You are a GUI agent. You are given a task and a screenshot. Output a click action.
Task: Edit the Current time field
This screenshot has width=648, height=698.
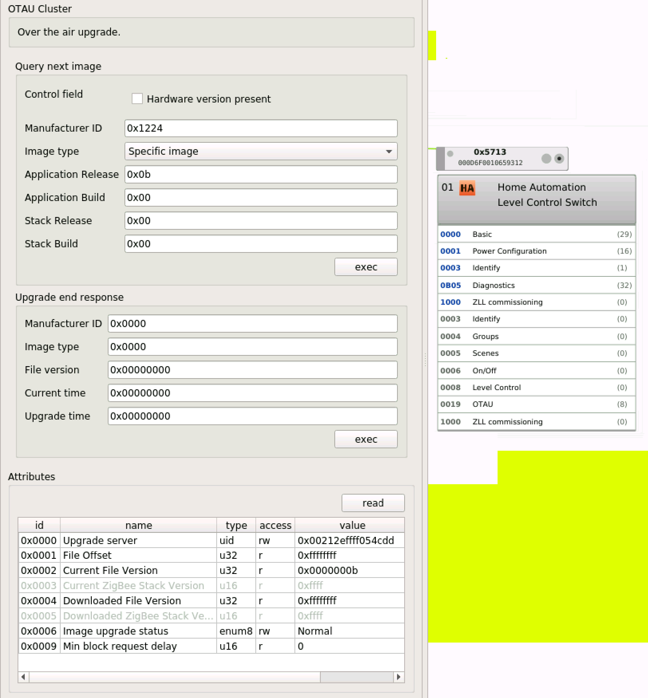pos(253,393)
